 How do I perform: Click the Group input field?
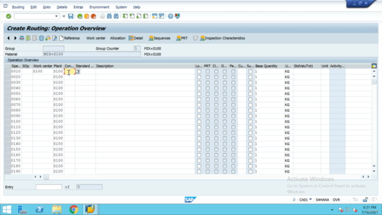54,48
